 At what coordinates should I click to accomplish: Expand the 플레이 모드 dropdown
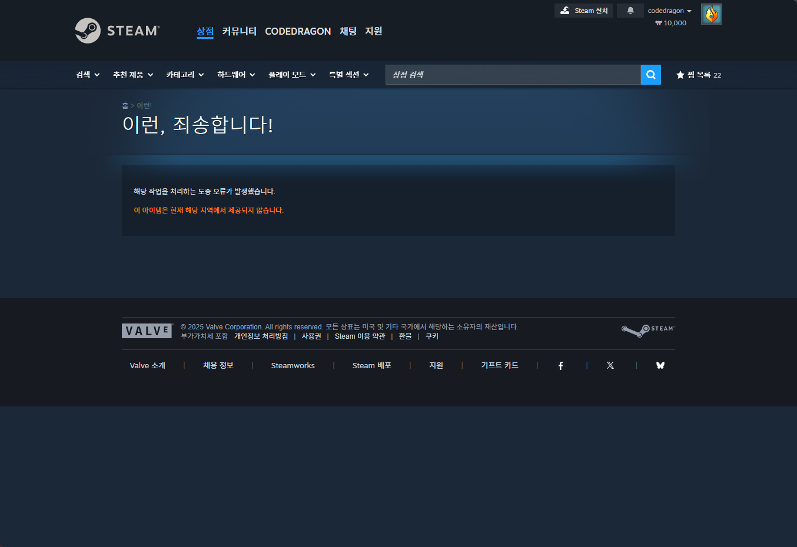click(292, 75)
